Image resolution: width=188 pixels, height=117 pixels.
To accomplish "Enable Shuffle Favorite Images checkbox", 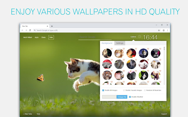I will (x=124, y=90).
